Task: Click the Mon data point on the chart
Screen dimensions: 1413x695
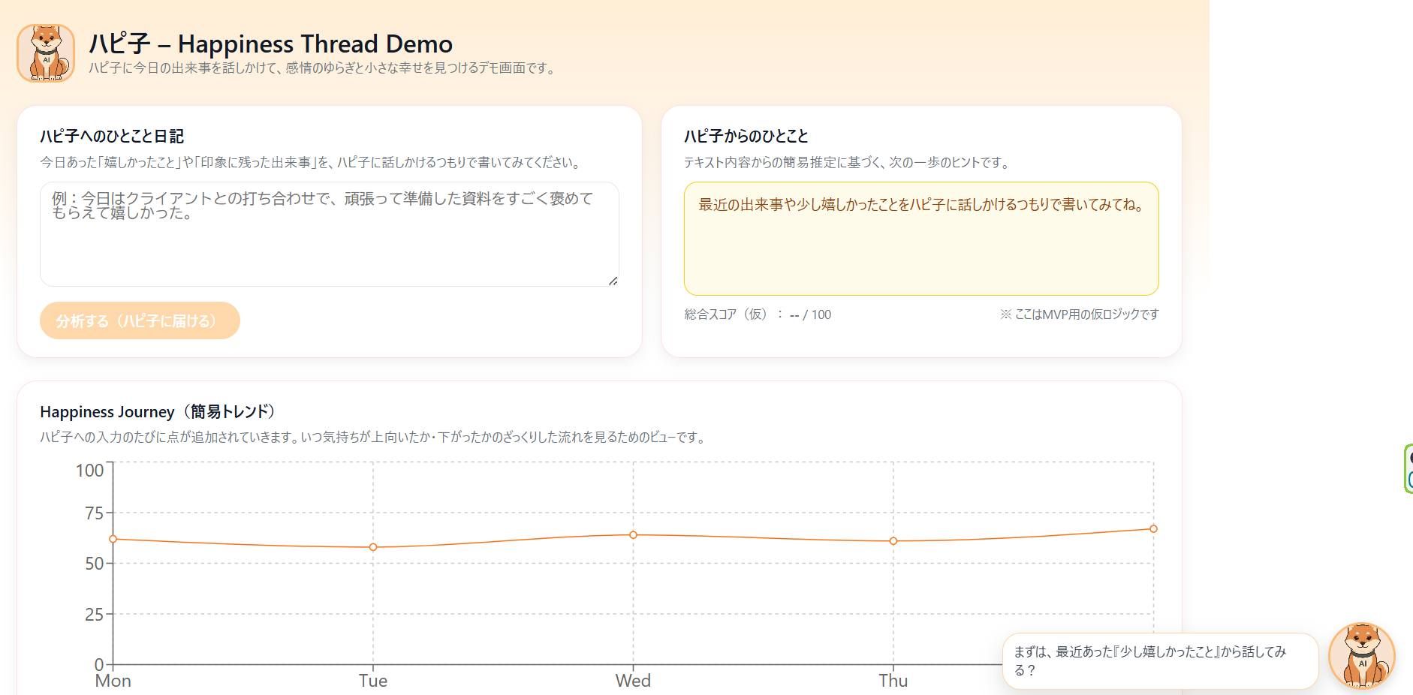Action: pos(113,539)
